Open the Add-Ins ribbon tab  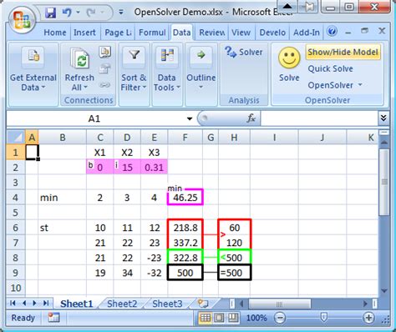click(307, 33)
